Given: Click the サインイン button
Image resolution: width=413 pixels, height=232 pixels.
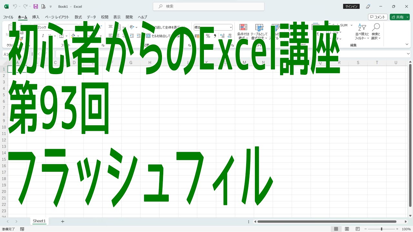Looking at the screenshot, I should click(352, 6).
